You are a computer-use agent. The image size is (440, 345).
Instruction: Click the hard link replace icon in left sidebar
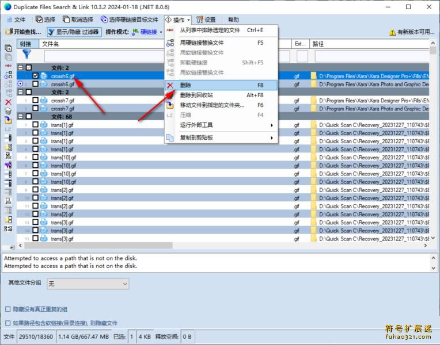click(9, 75)
